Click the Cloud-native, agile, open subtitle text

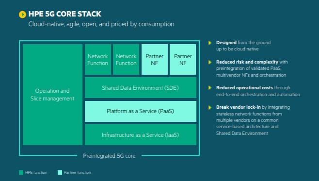click(101, 24)
